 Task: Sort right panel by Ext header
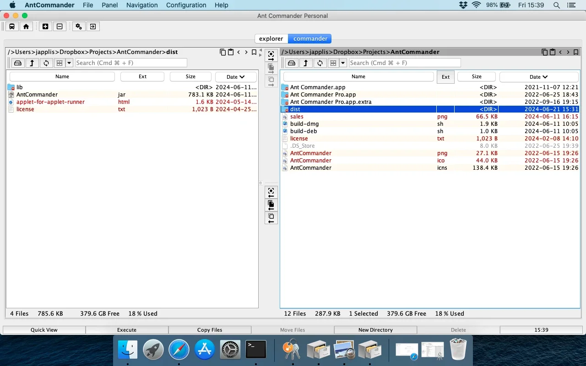(445, 77)
